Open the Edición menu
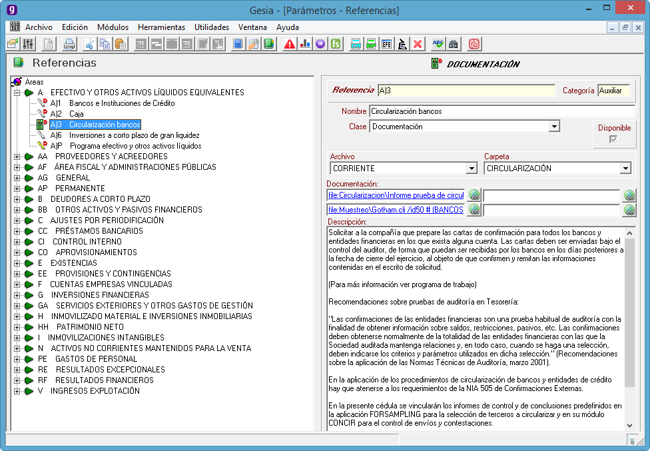650x451 pixels. [75, 27]
